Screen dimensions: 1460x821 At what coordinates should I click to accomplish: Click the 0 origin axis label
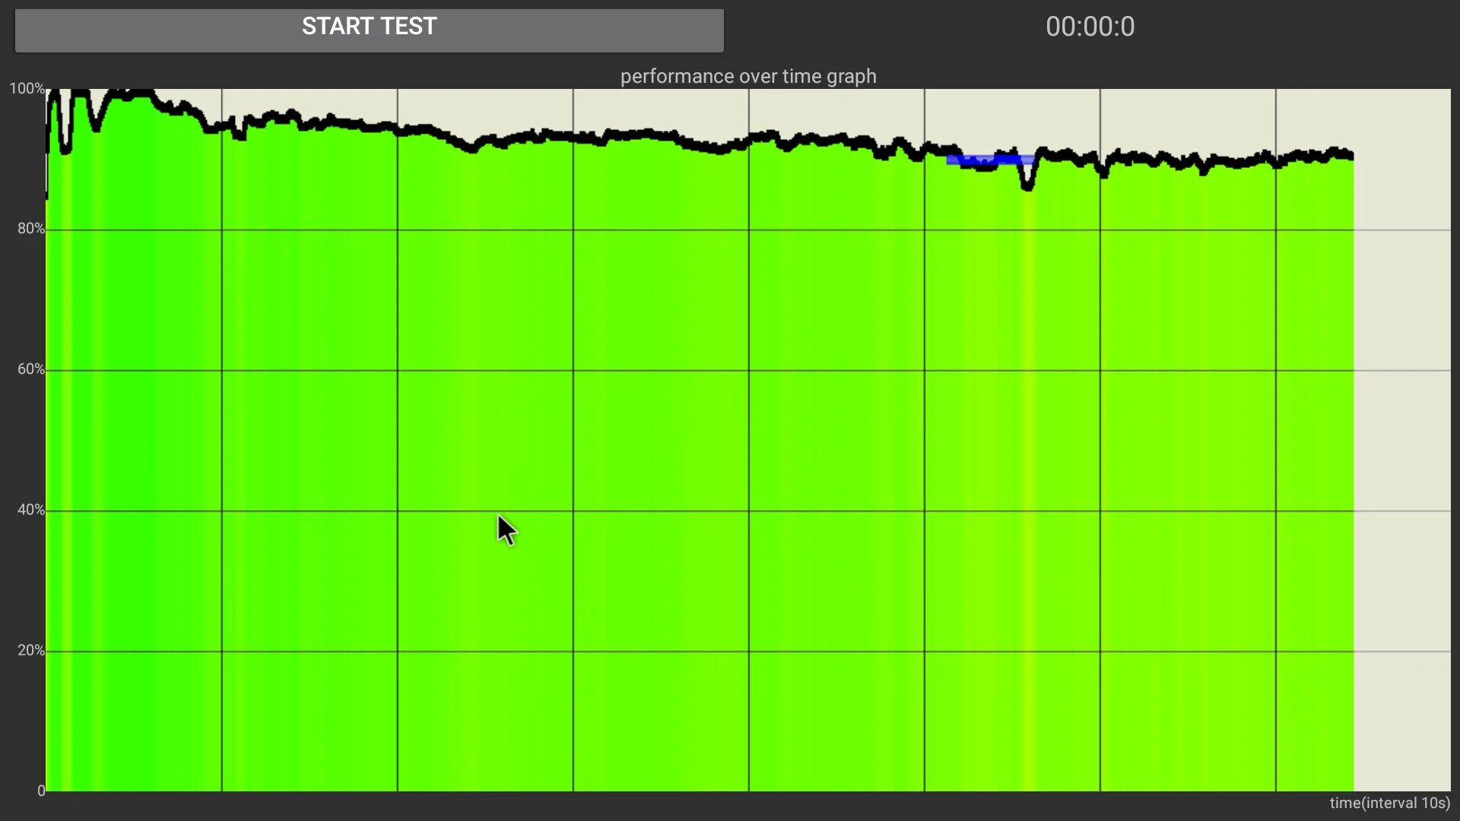[x=41, y=791]
